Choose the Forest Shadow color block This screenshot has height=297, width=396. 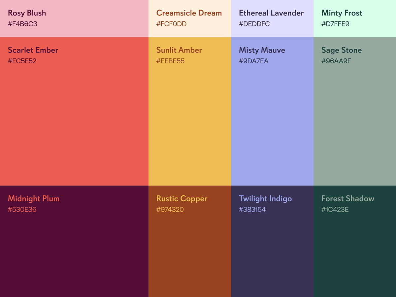[x=355, y=241]
